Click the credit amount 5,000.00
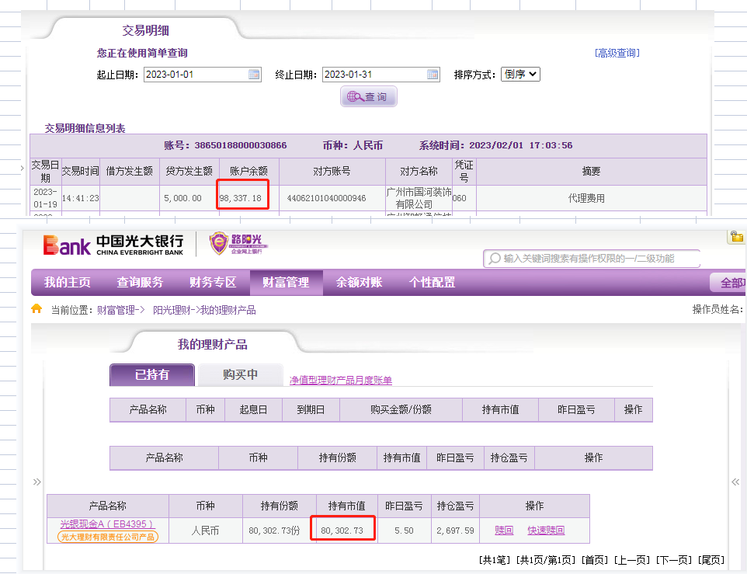 click(x=182, y=198)
